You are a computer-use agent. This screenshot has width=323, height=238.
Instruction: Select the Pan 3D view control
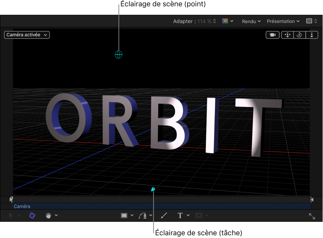[287, 35]
